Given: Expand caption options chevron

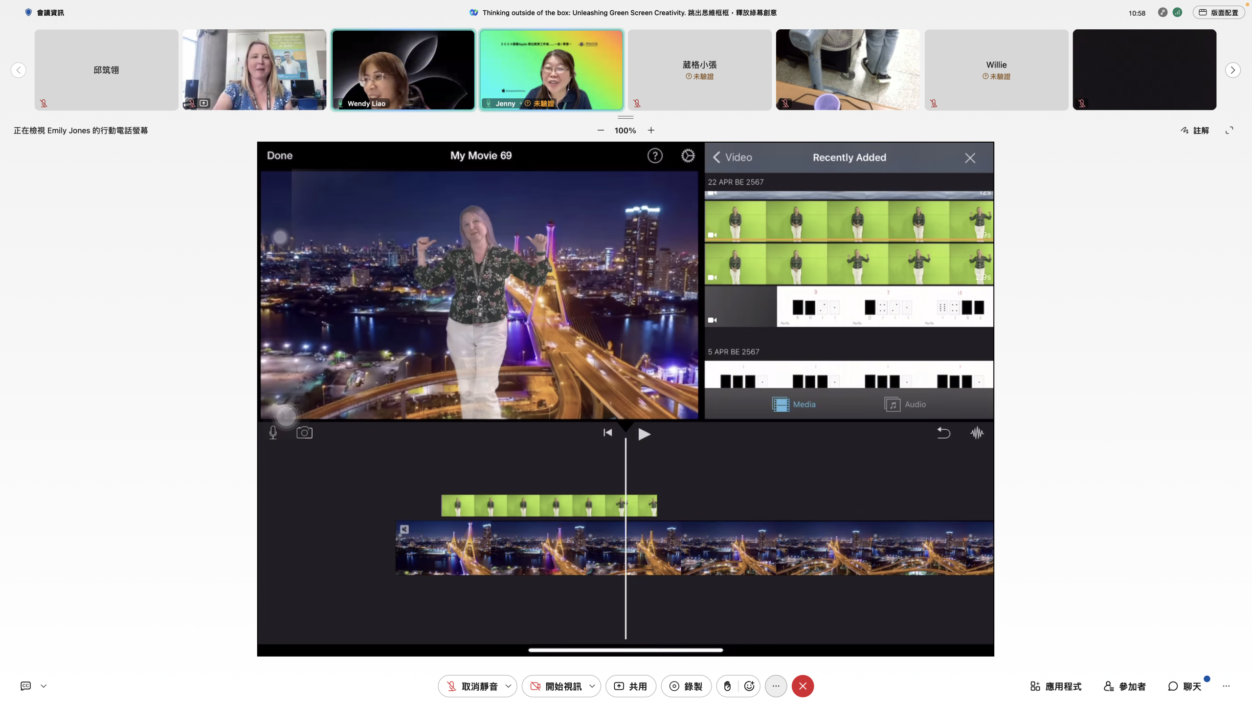Looking at the screenshot, I should (44, 686).
